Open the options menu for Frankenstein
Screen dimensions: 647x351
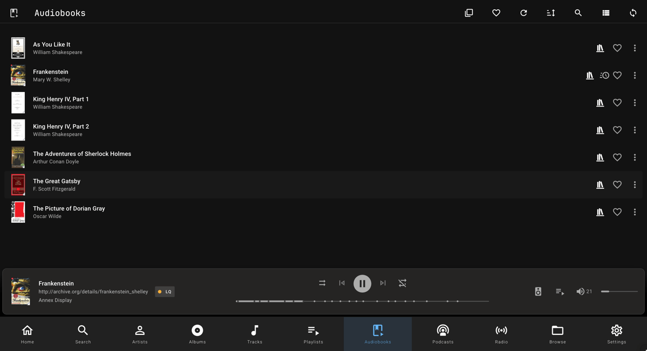(635, 75)
